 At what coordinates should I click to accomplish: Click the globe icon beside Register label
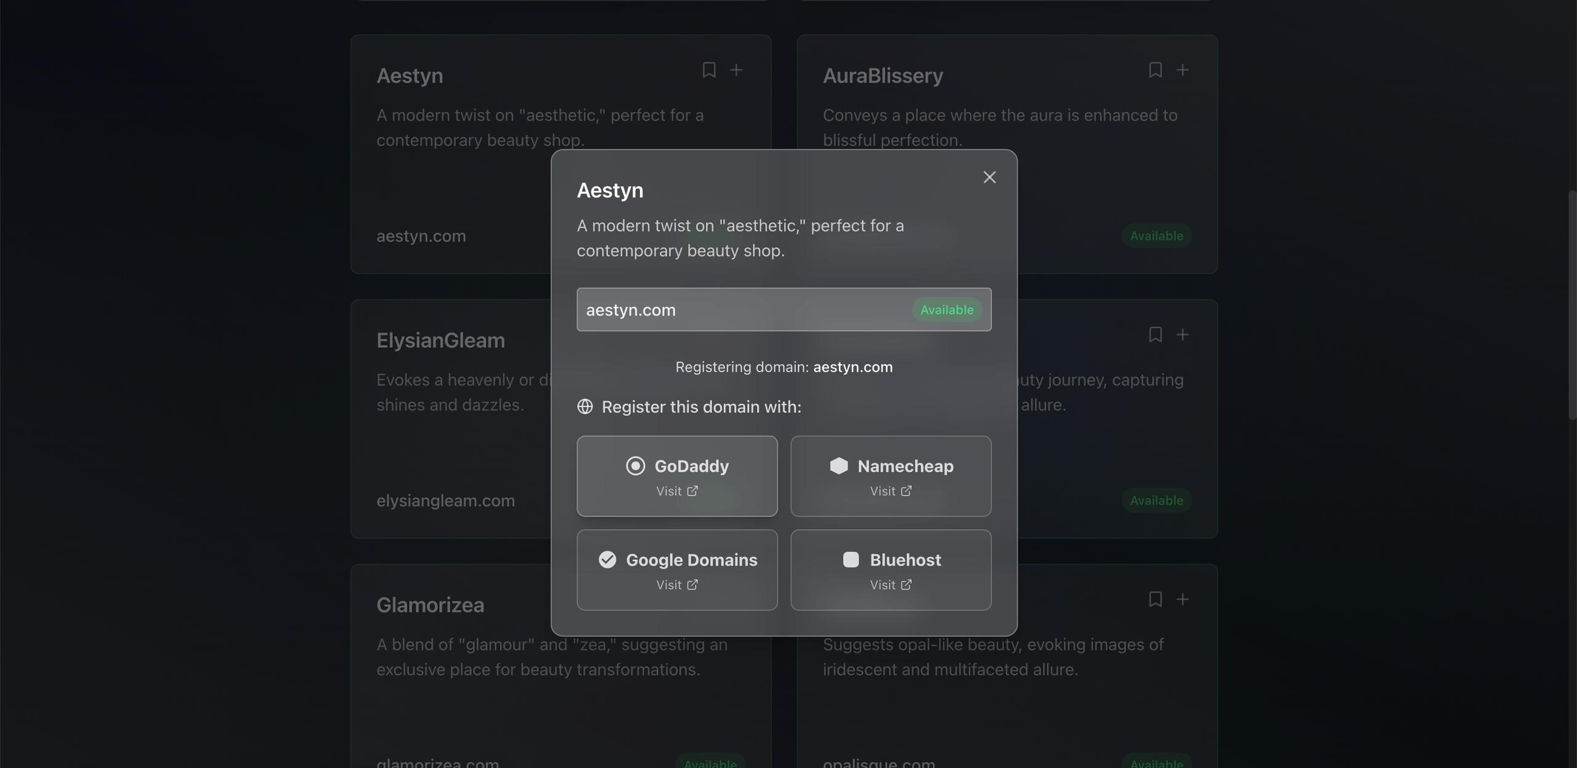585,407
